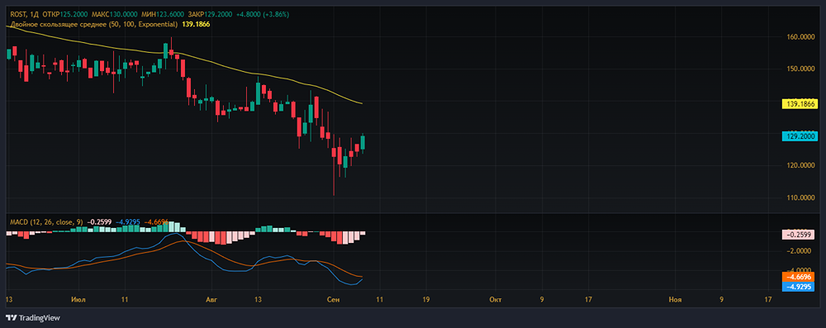Click the 11 date label after Июл
This screenshot has height=328, width=826.
pyautogui.click(x=125, y=300)
